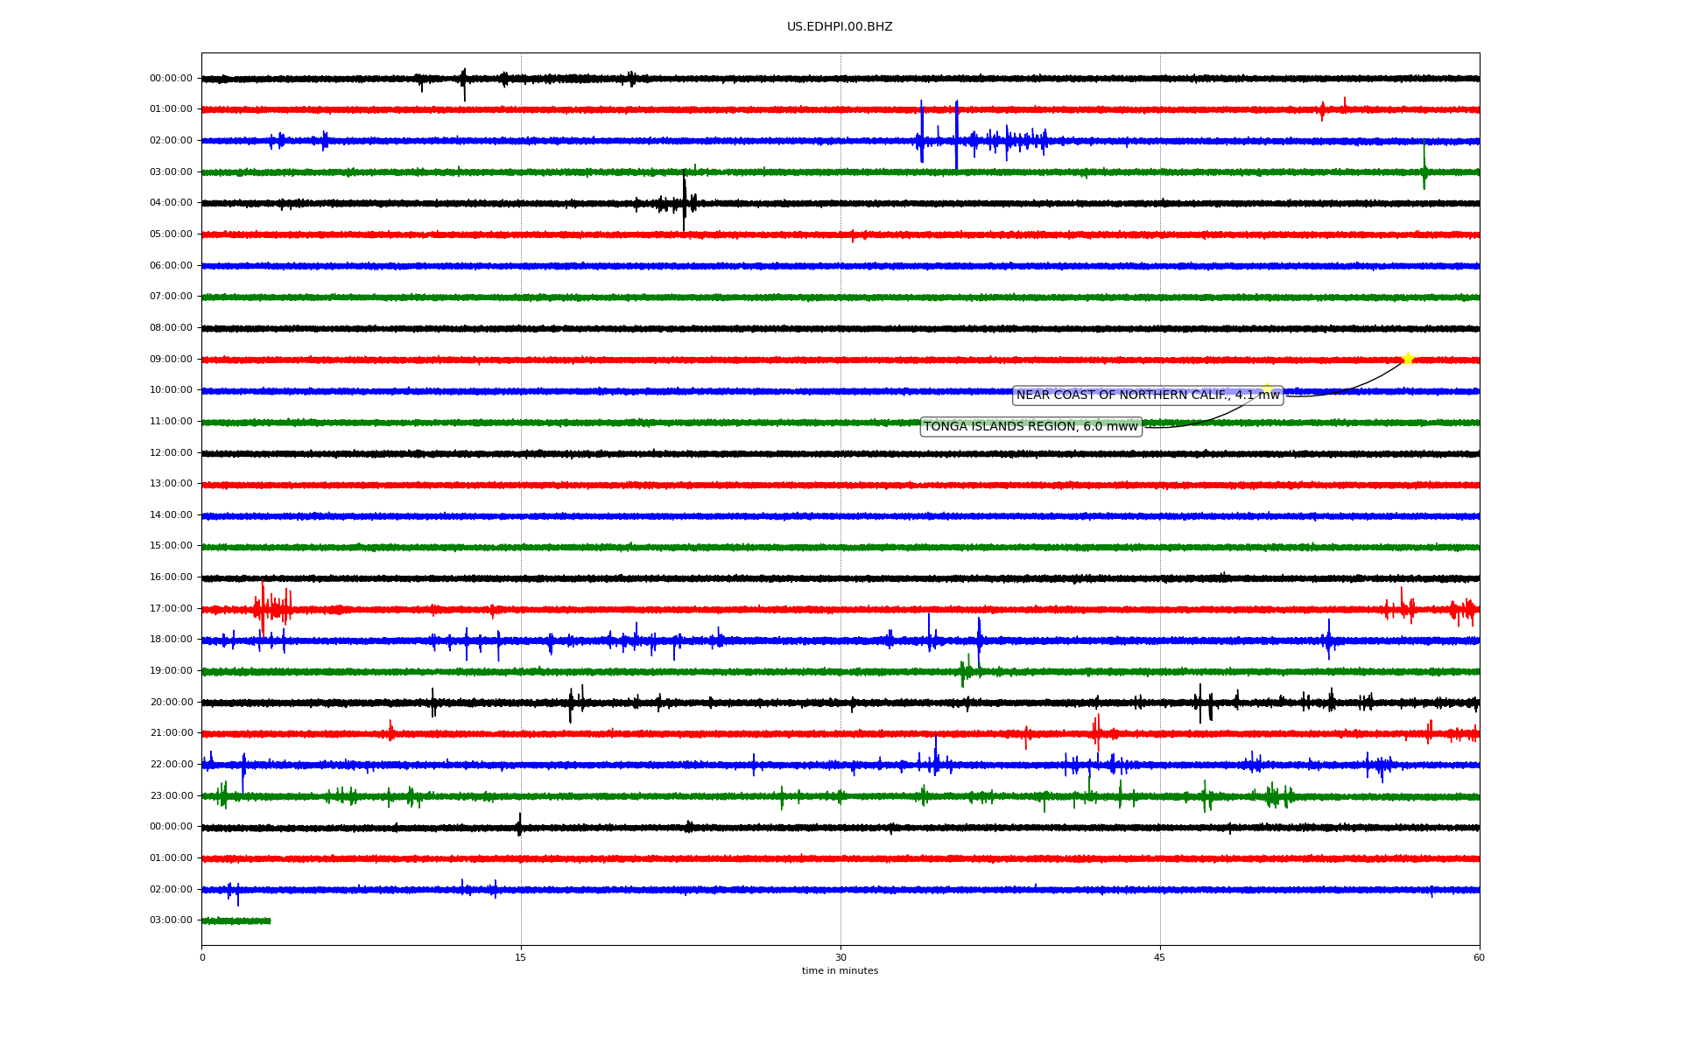Click the 11:00:00 time label
The width and height of the screenshot is (1681, 1050).
pos(171,422)
